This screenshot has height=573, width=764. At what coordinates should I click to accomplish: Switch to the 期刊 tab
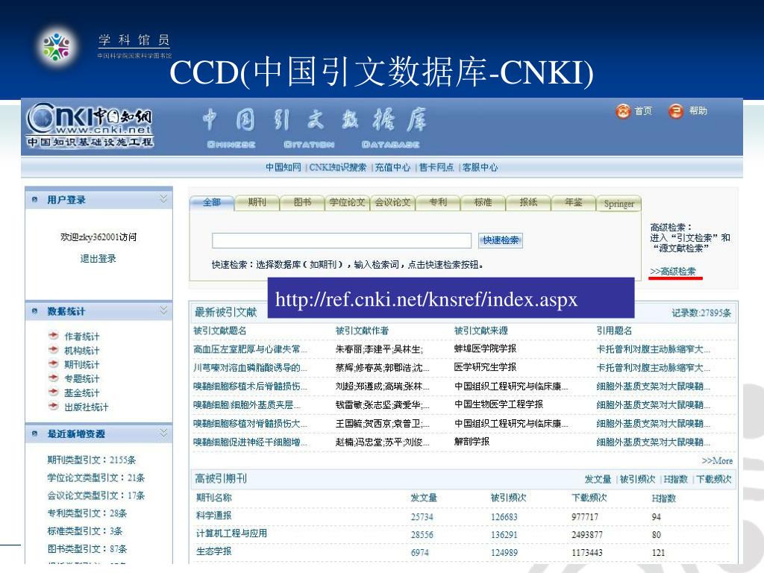tap(257, 202)
